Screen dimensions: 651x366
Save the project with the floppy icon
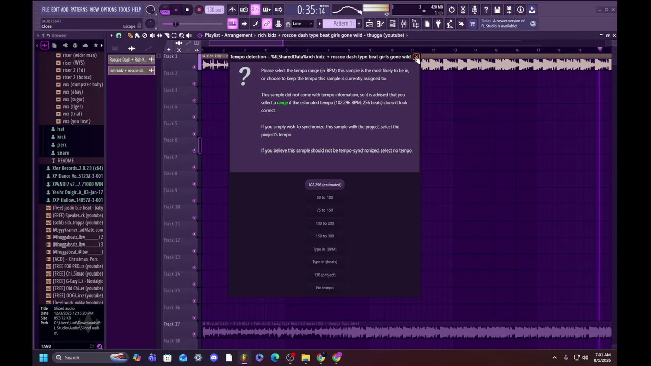tap(497, 10)
